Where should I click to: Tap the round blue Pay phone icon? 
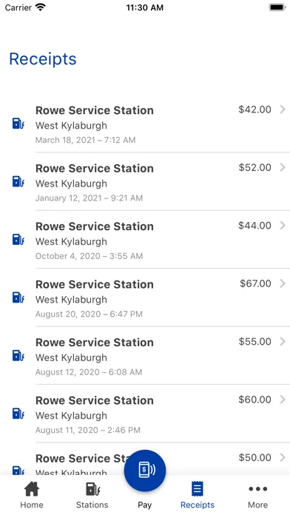coord(145,471)
